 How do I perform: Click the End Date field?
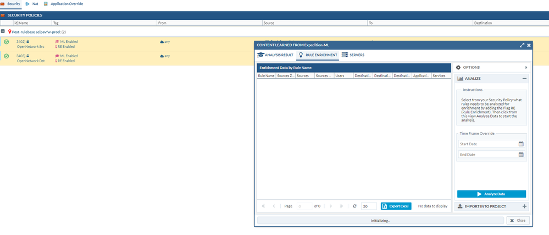[488, 154]
